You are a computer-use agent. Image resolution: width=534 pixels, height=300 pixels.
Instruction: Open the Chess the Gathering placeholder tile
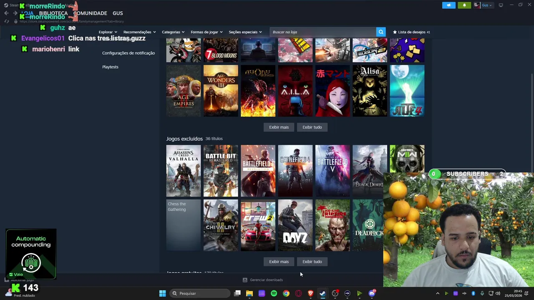pos(184,225)
